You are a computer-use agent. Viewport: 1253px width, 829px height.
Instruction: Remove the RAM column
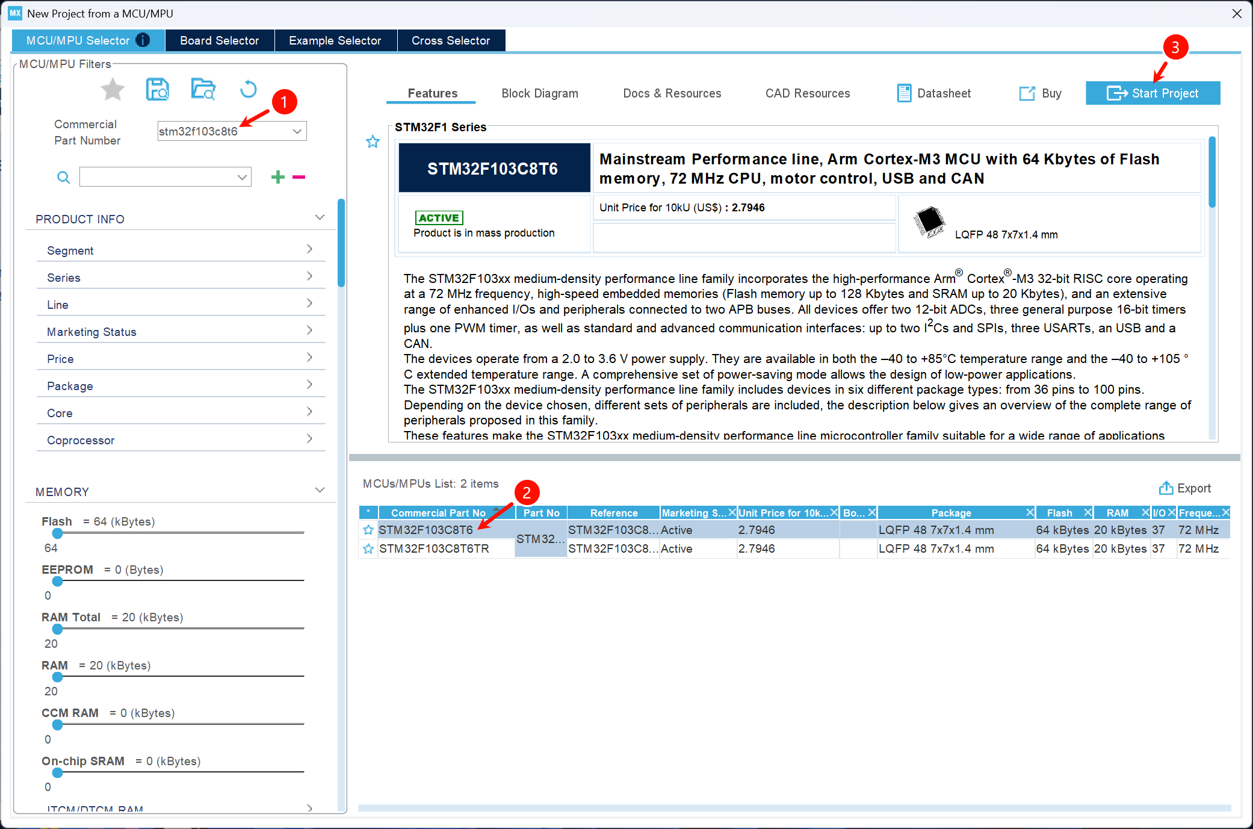tap(1145, 512)
